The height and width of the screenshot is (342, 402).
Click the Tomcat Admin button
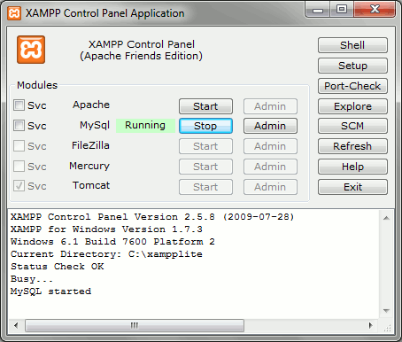click(270, 187)
